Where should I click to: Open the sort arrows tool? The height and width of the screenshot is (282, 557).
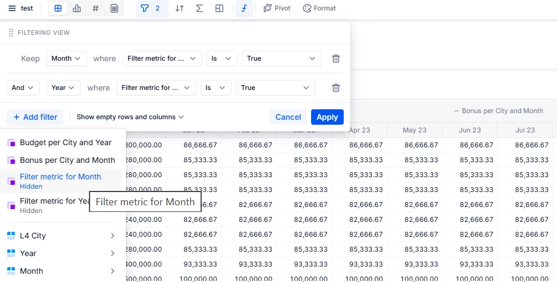[180, 8]
